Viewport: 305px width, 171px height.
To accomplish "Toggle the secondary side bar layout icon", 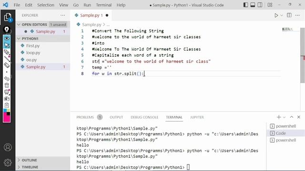I will click(x=260, y=5).
